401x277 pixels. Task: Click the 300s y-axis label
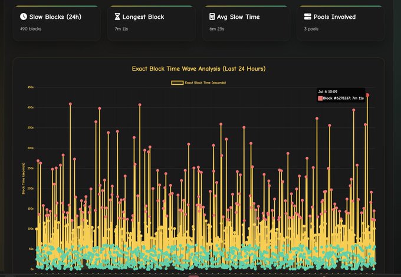pos(31,148)
